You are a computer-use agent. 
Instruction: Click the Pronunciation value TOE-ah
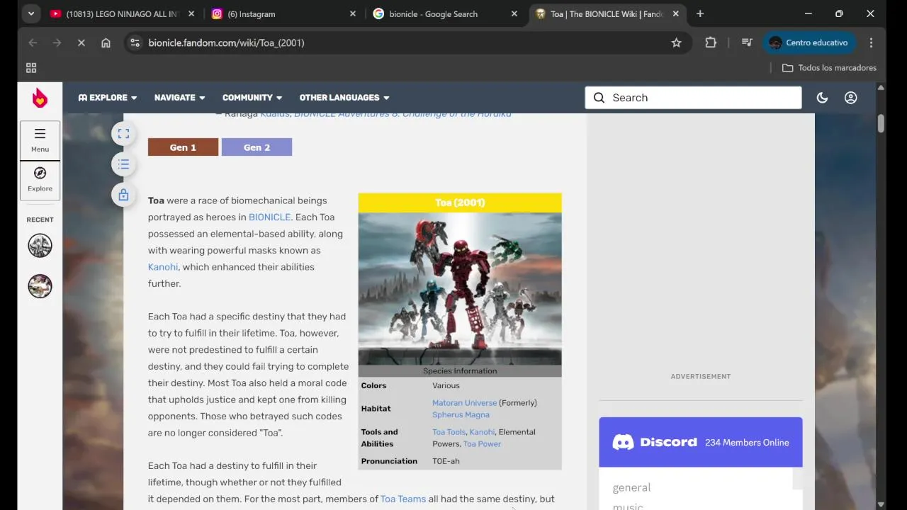tap(446, 461)
